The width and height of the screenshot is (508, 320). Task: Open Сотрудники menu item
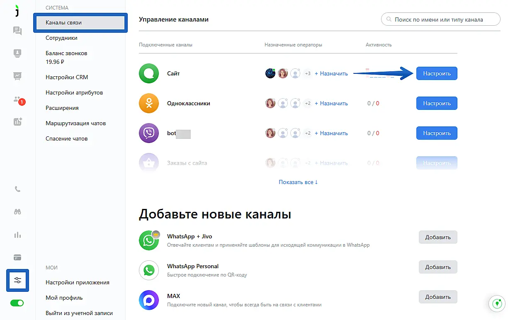click(61, 38)
